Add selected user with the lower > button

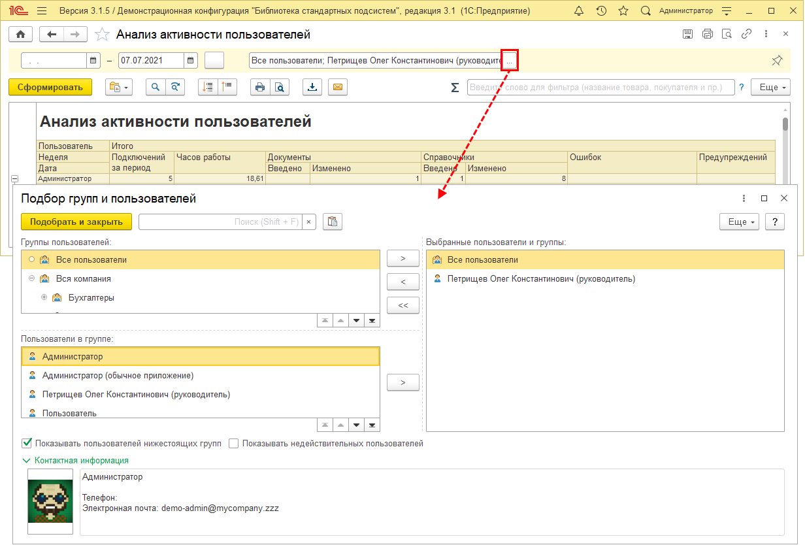coord(403,382)
